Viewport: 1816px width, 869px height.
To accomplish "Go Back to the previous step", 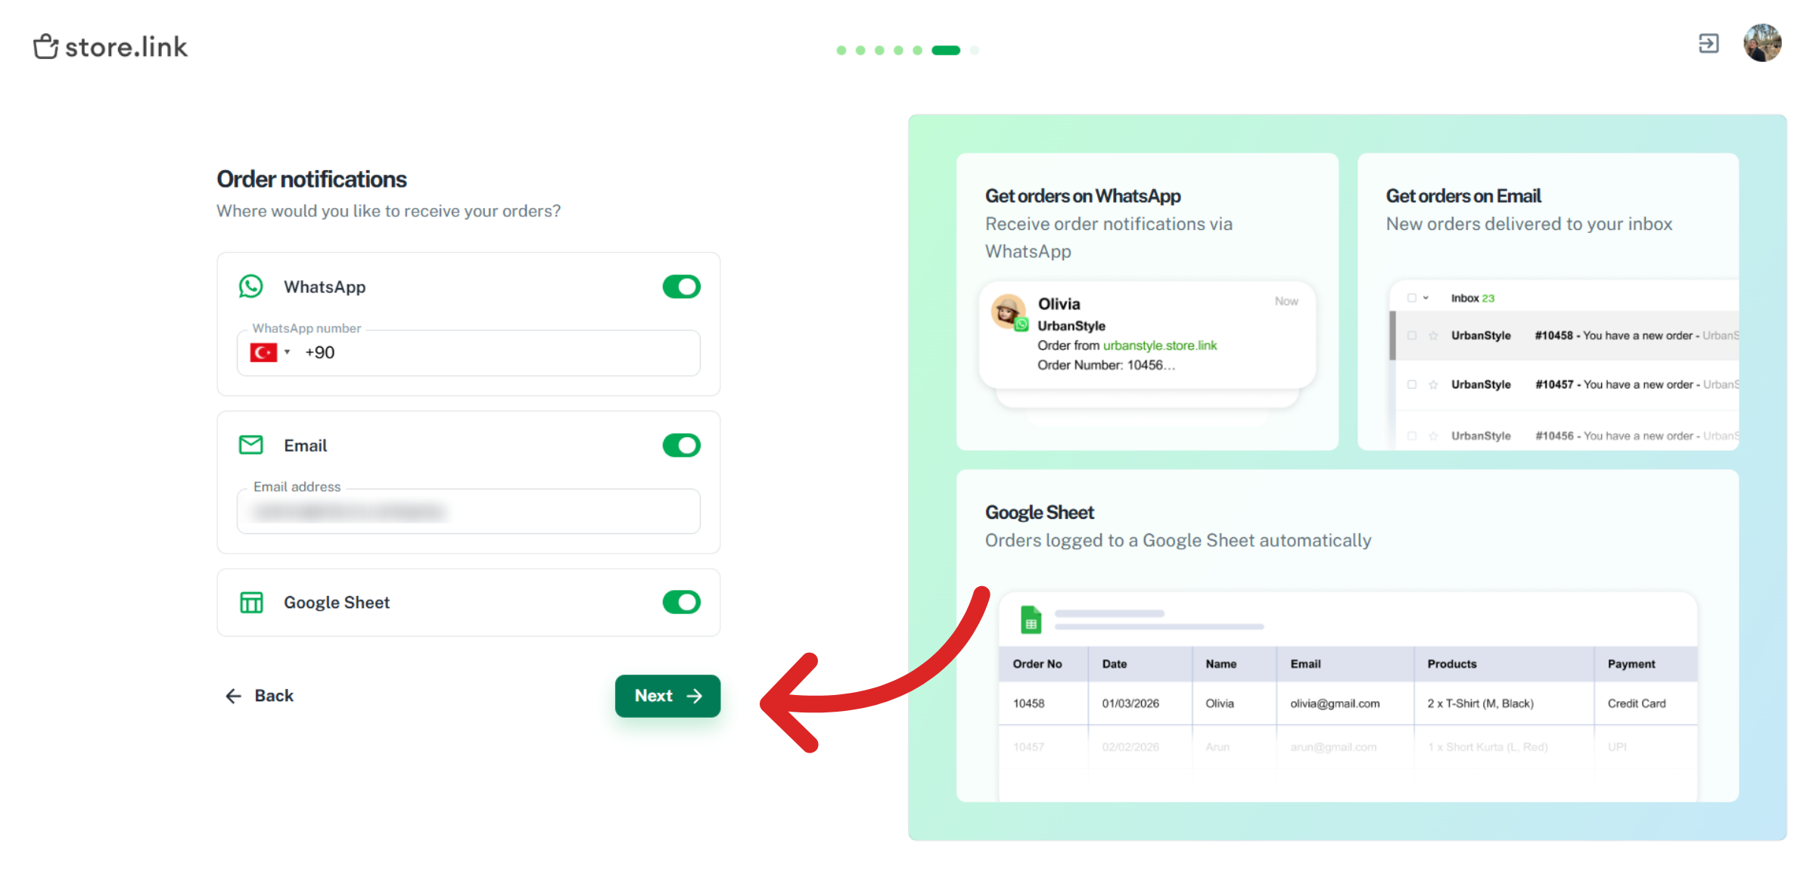I will (x=260, y=695).
